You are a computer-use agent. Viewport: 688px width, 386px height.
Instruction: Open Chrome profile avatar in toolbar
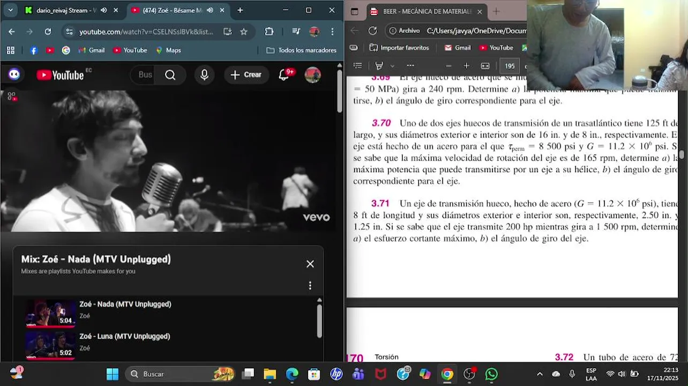(x=315, y=32)
